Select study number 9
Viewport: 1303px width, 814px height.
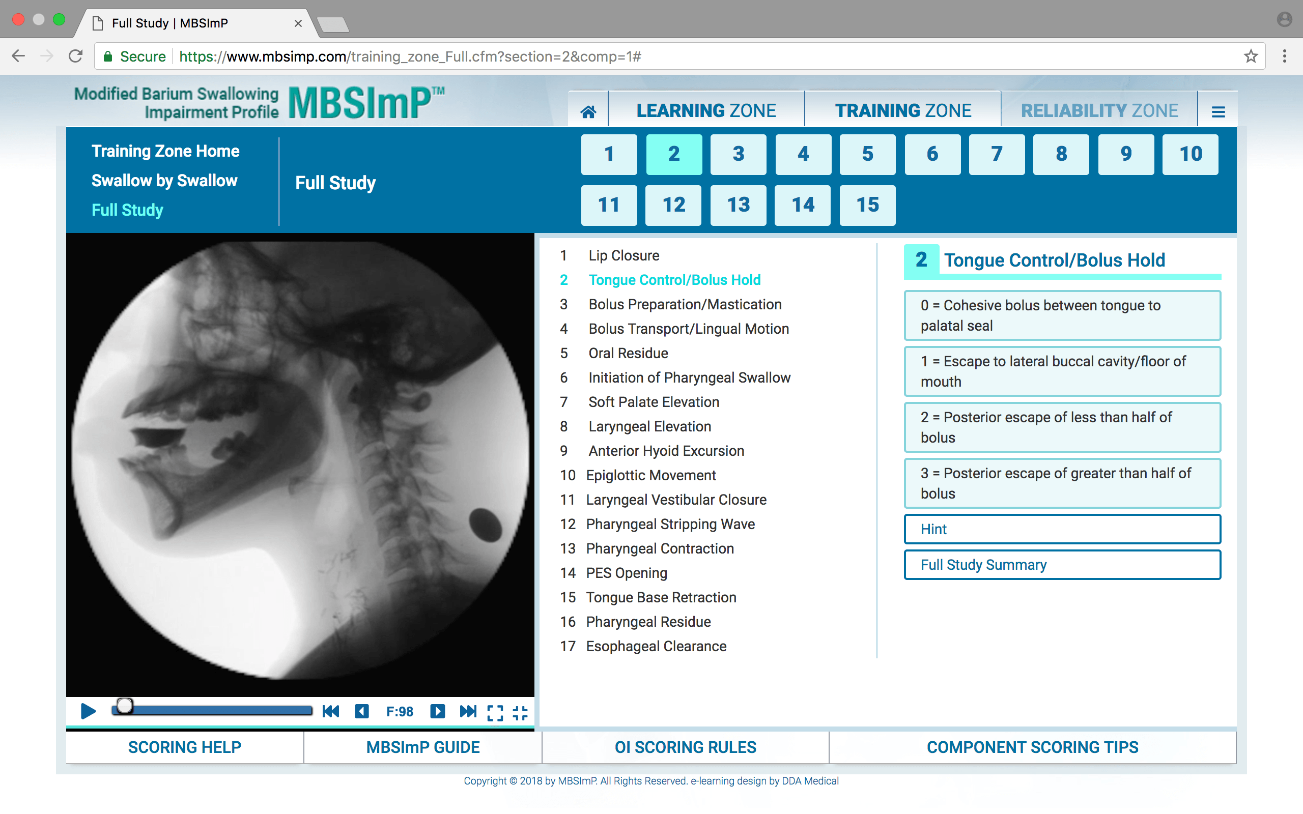tap(1126, 155)
